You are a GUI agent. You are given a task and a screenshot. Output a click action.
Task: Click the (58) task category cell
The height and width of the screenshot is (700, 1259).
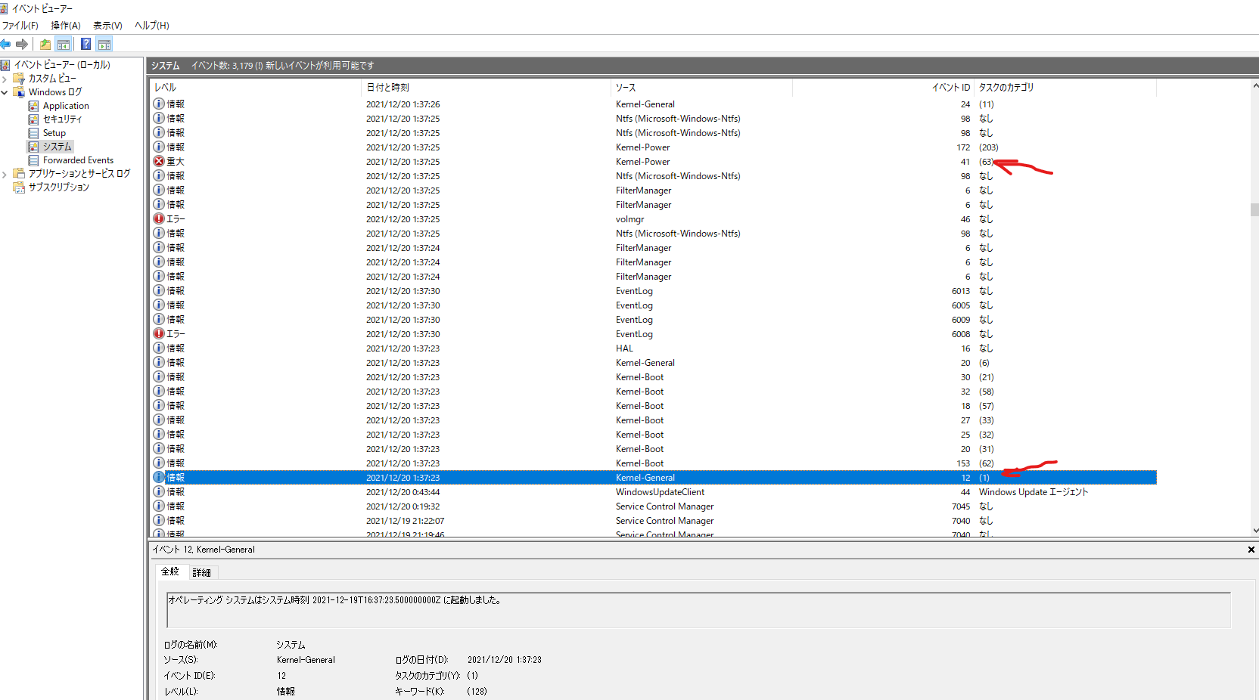pyautogui.click(x=986, y=392)
